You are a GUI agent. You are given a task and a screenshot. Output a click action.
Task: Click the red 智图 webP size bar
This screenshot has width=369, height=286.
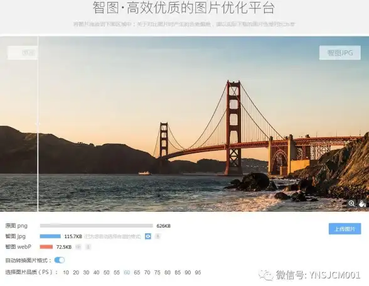pos(46,247)
